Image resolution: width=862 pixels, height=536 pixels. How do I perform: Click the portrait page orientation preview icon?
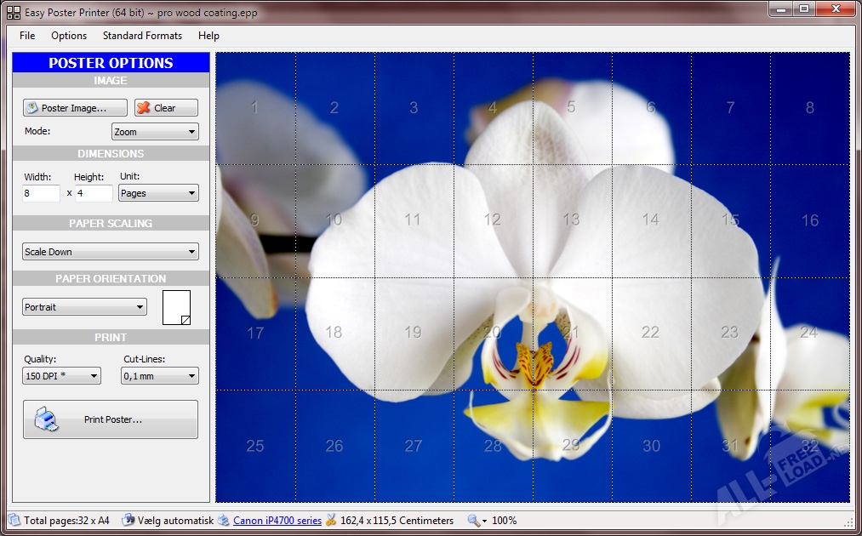[177, 307]
